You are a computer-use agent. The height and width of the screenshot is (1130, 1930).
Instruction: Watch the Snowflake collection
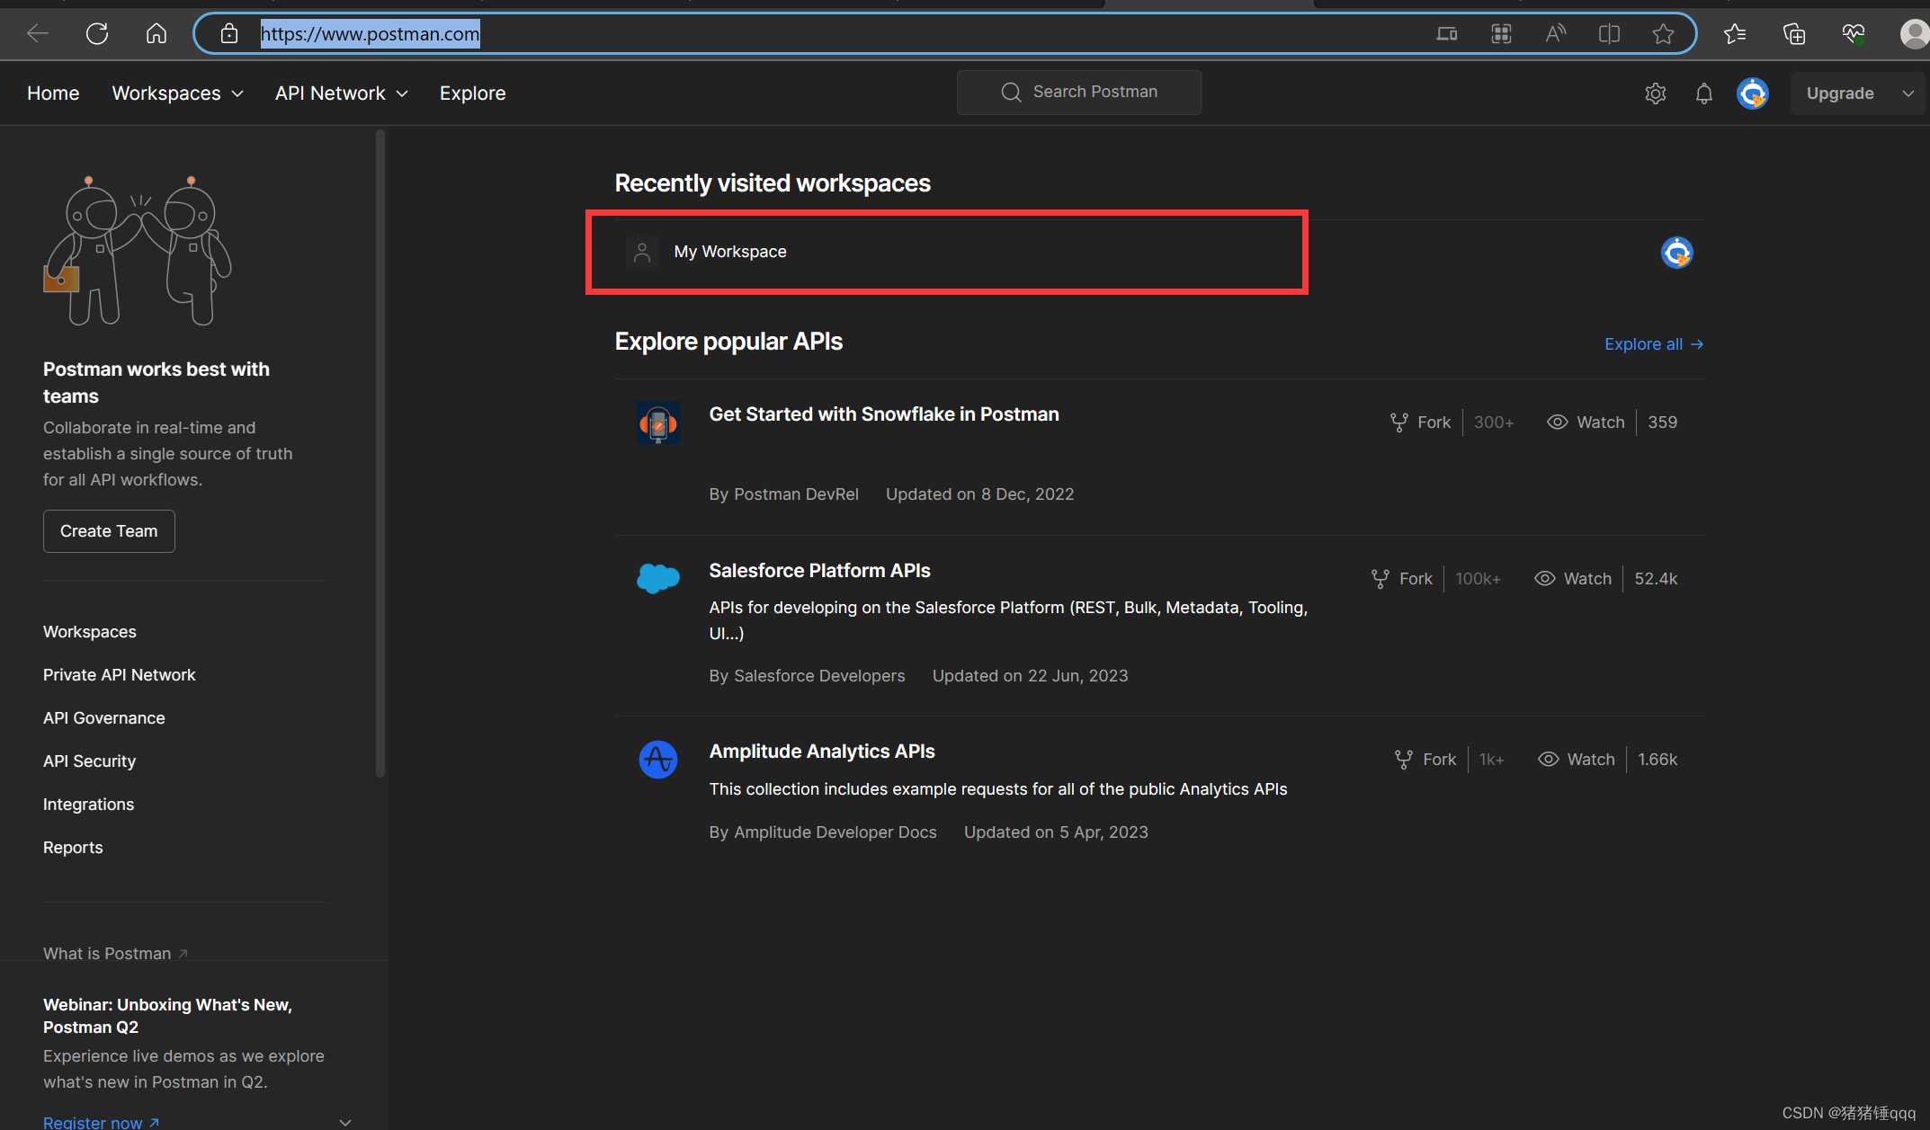tap(1586, 422)
